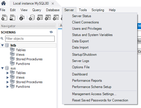Select Data Import
The height and width of the screenshot is (108, 141).
[x=80, y=47]
